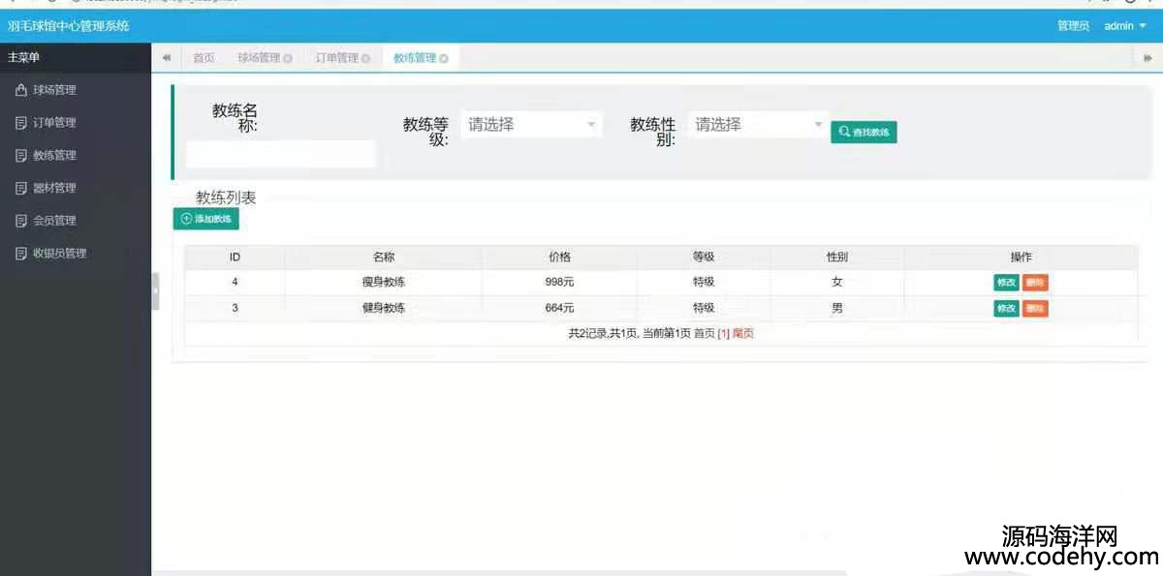The image size is (1163, 576).
Task: Click the 瘦身教练 name cell
Action: tap(383, 283)
